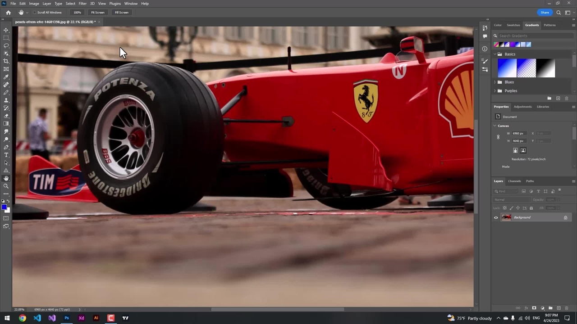Open the Brush Settings panel icon

point(485,61)
